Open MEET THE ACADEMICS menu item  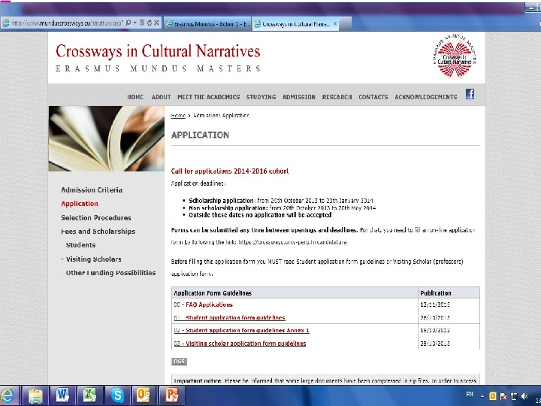[x=208, y=97]
